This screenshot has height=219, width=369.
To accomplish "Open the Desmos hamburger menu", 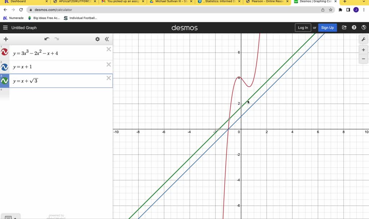I will pos(5,28).
